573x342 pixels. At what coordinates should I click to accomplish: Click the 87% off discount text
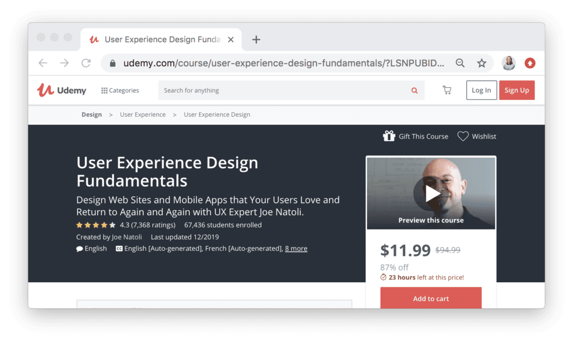tap(394, 267)
